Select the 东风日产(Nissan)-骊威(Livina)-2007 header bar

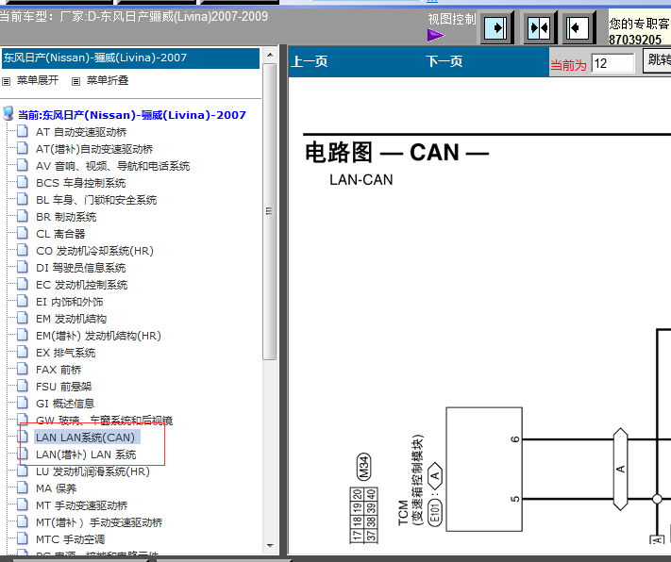(x=130, y=58)
